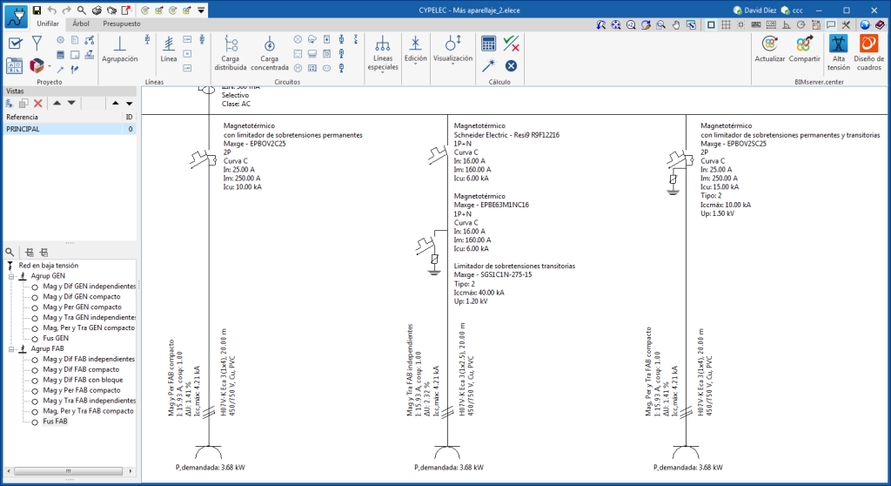The width and height of the screenshot is (891, 486).
Task: Click the tree panel horizontal scrollbar
Action: click(69, 471)
